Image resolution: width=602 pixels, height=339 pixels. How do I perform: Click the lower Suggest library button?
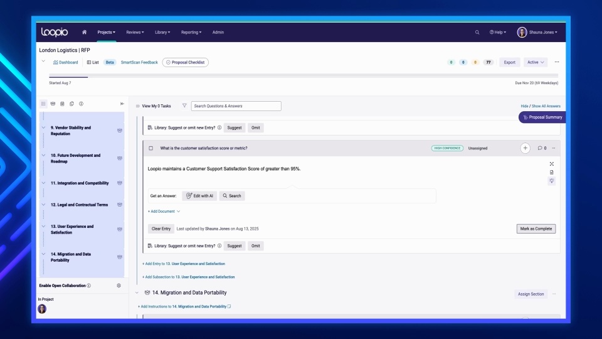tap(234, 246)
